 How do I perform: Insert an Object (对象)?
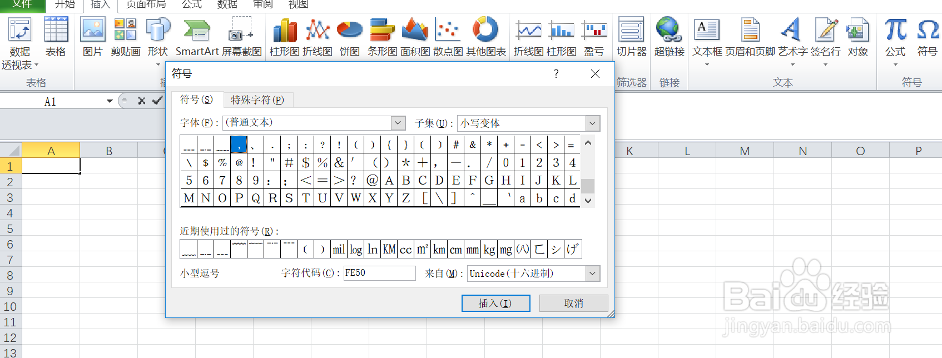[858, 37]
